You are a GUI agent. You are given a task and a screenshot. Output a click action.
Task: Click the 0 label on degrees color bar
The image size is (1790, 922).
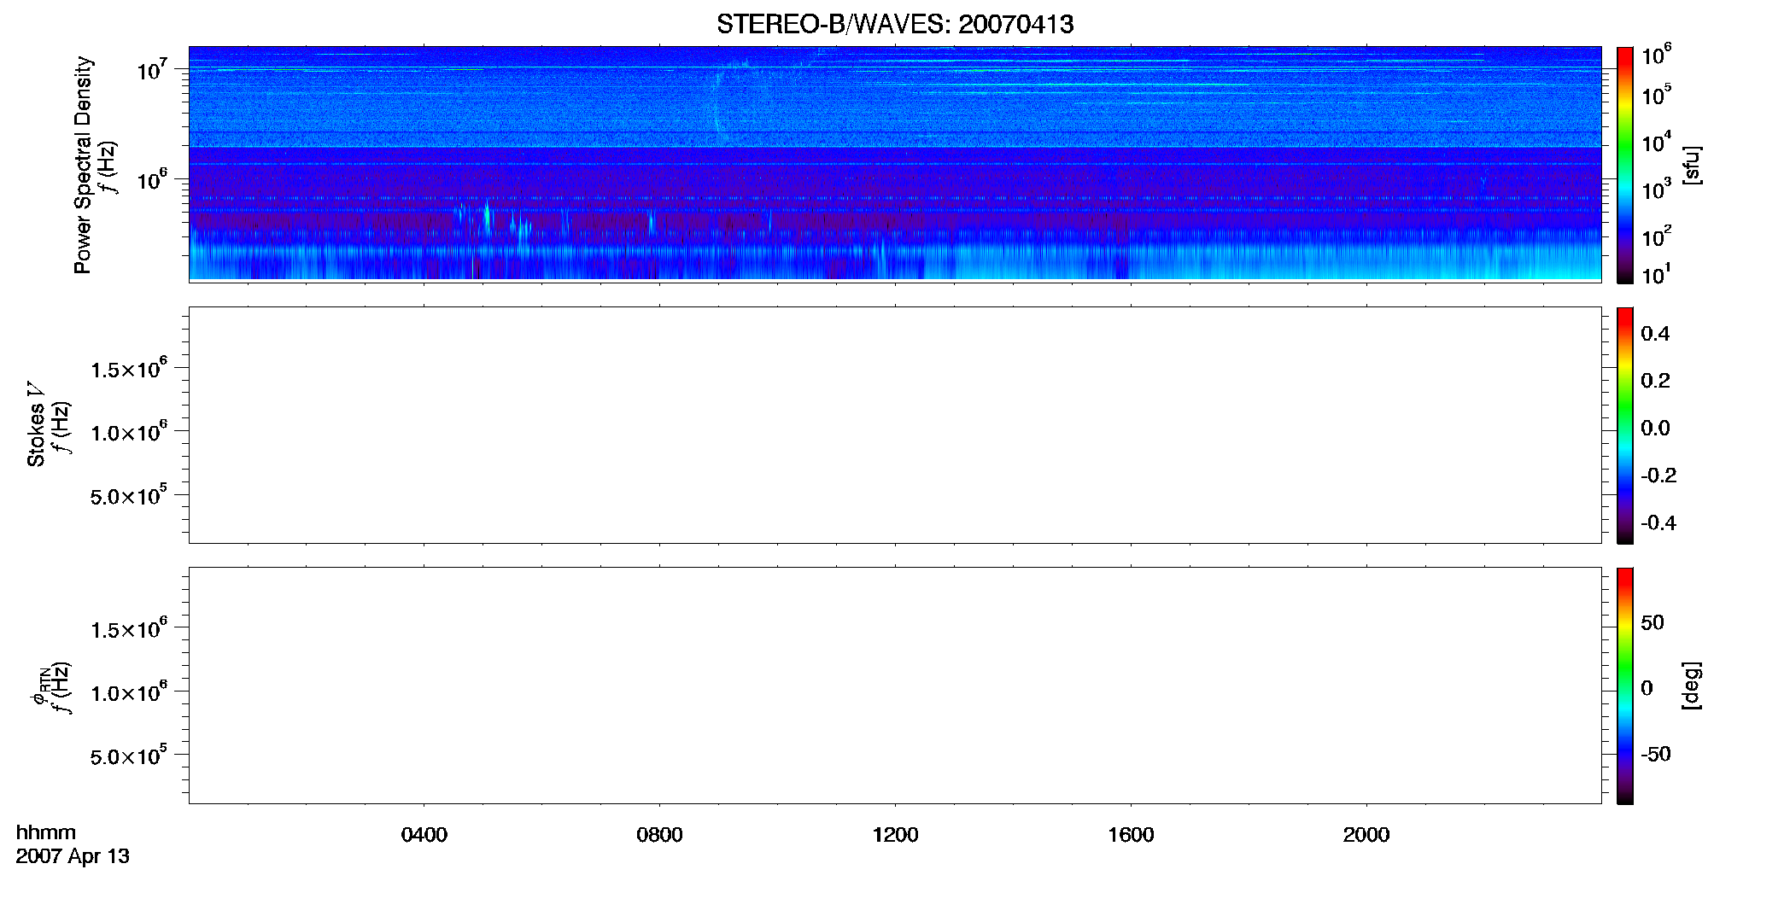[1647, 688]
